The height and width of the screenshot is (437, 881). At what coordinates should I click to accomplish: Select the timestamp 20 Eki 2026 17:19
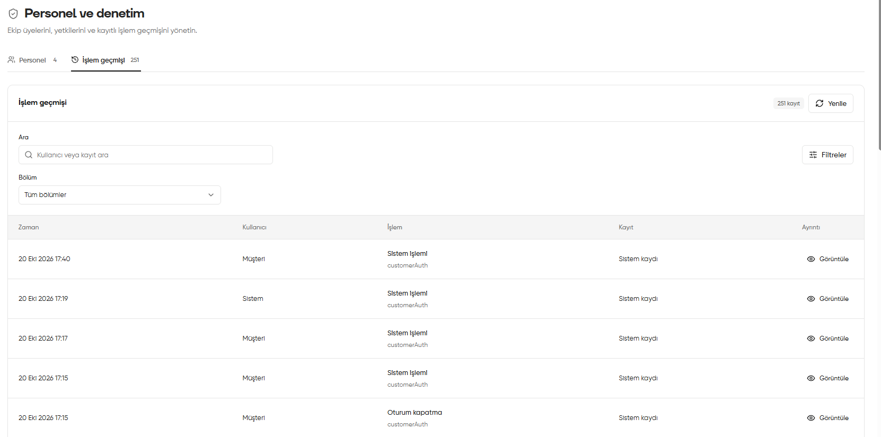point(43,299)
